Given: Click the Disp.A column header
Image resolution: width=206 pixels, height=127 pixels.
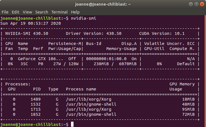Looking at the screenshot, I should 129,44.
